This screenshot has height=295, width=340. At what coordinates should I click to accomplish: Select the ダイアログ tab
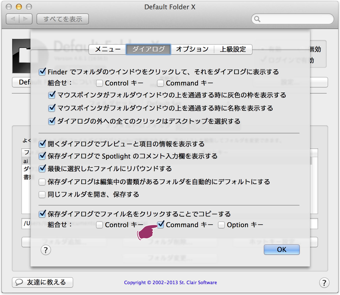coord(148,49)
